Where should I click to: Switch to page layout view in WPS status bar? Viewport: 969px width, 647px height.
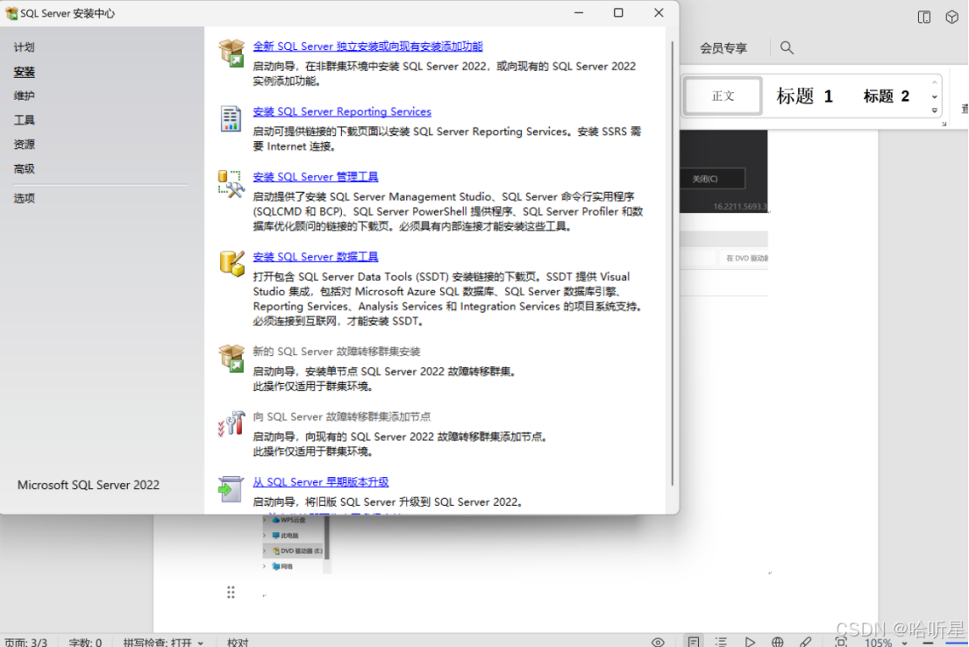pyautogui.click(x=694, y=642)
